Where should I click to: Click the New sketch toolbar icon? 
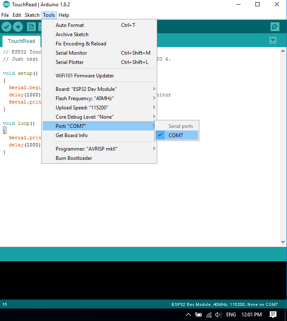31,27
